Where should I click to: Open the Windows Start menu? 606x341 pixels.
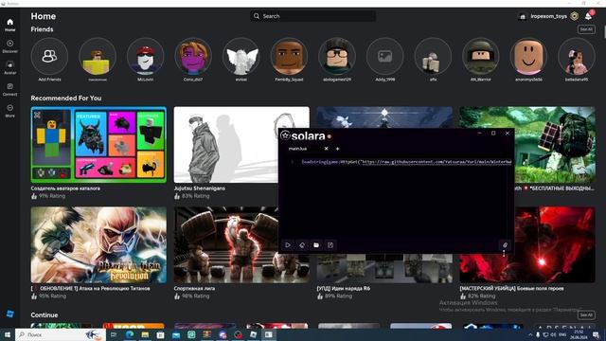pos(8,334)
